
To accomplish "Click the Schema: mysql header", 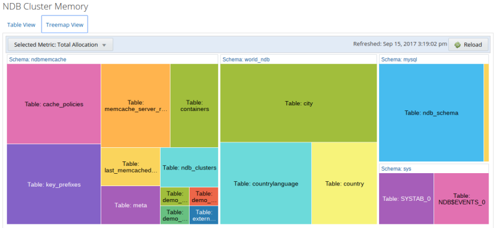I will click(x=434, y=59).
